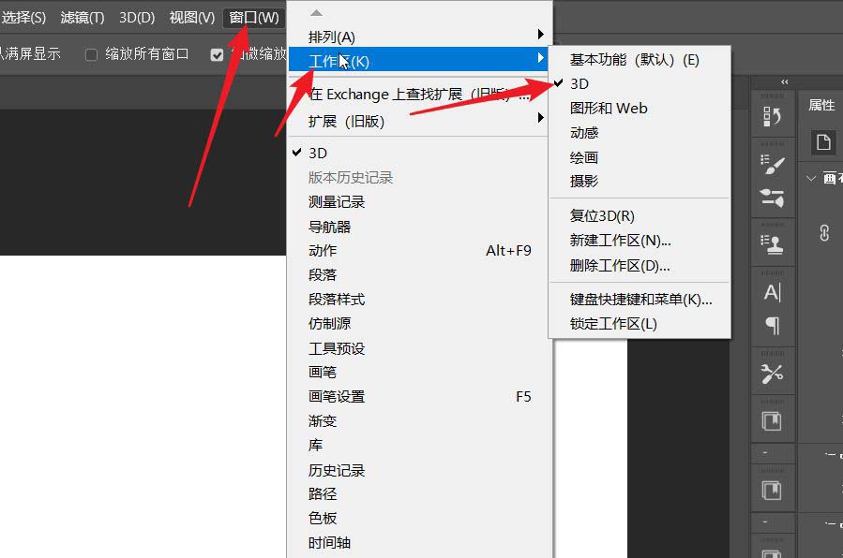Uncheck the 细微缩放 checkbox
Image resolution: width=843 pixels, height=558 pixels.
click(x=217, y=54)
